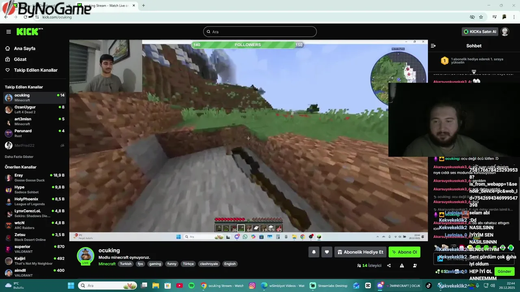The image size is (520, 292).
Task: Open superior recommended channel
Action: click(35, 249)
